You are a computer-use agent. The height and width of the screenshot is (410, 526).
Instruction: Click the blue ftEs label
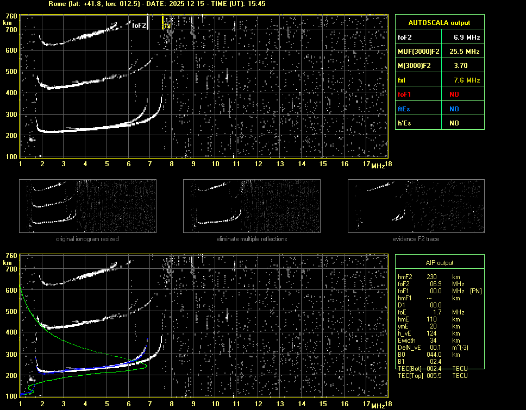point(404,109)
